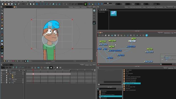
Task: Click the Open Scene folder icon
Action: coord(5,4)
